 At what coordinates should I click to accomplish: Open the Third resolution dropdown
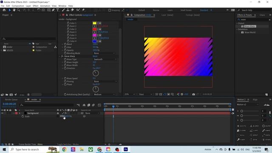(145, 94)
